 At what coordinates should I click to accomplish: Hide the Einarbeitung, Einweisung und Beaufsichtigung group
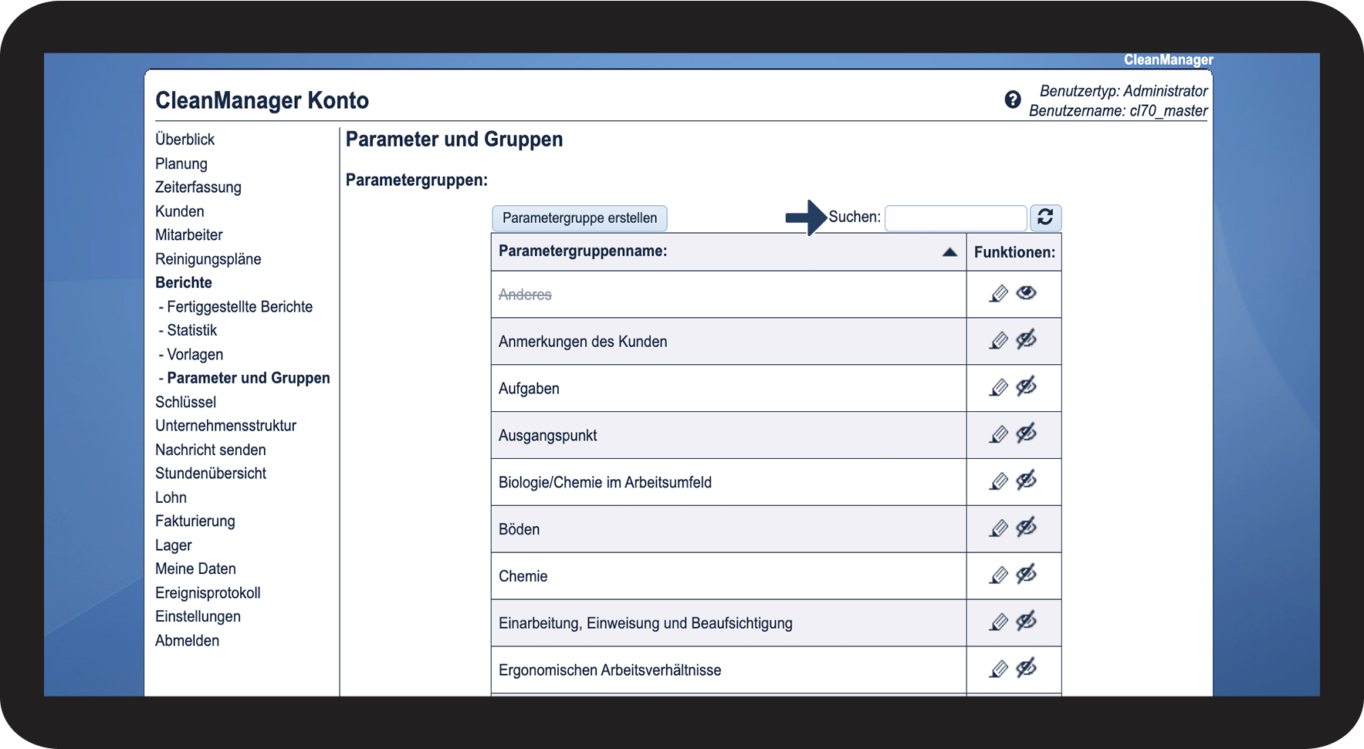pyautogui.click(x=1026, y=621)
